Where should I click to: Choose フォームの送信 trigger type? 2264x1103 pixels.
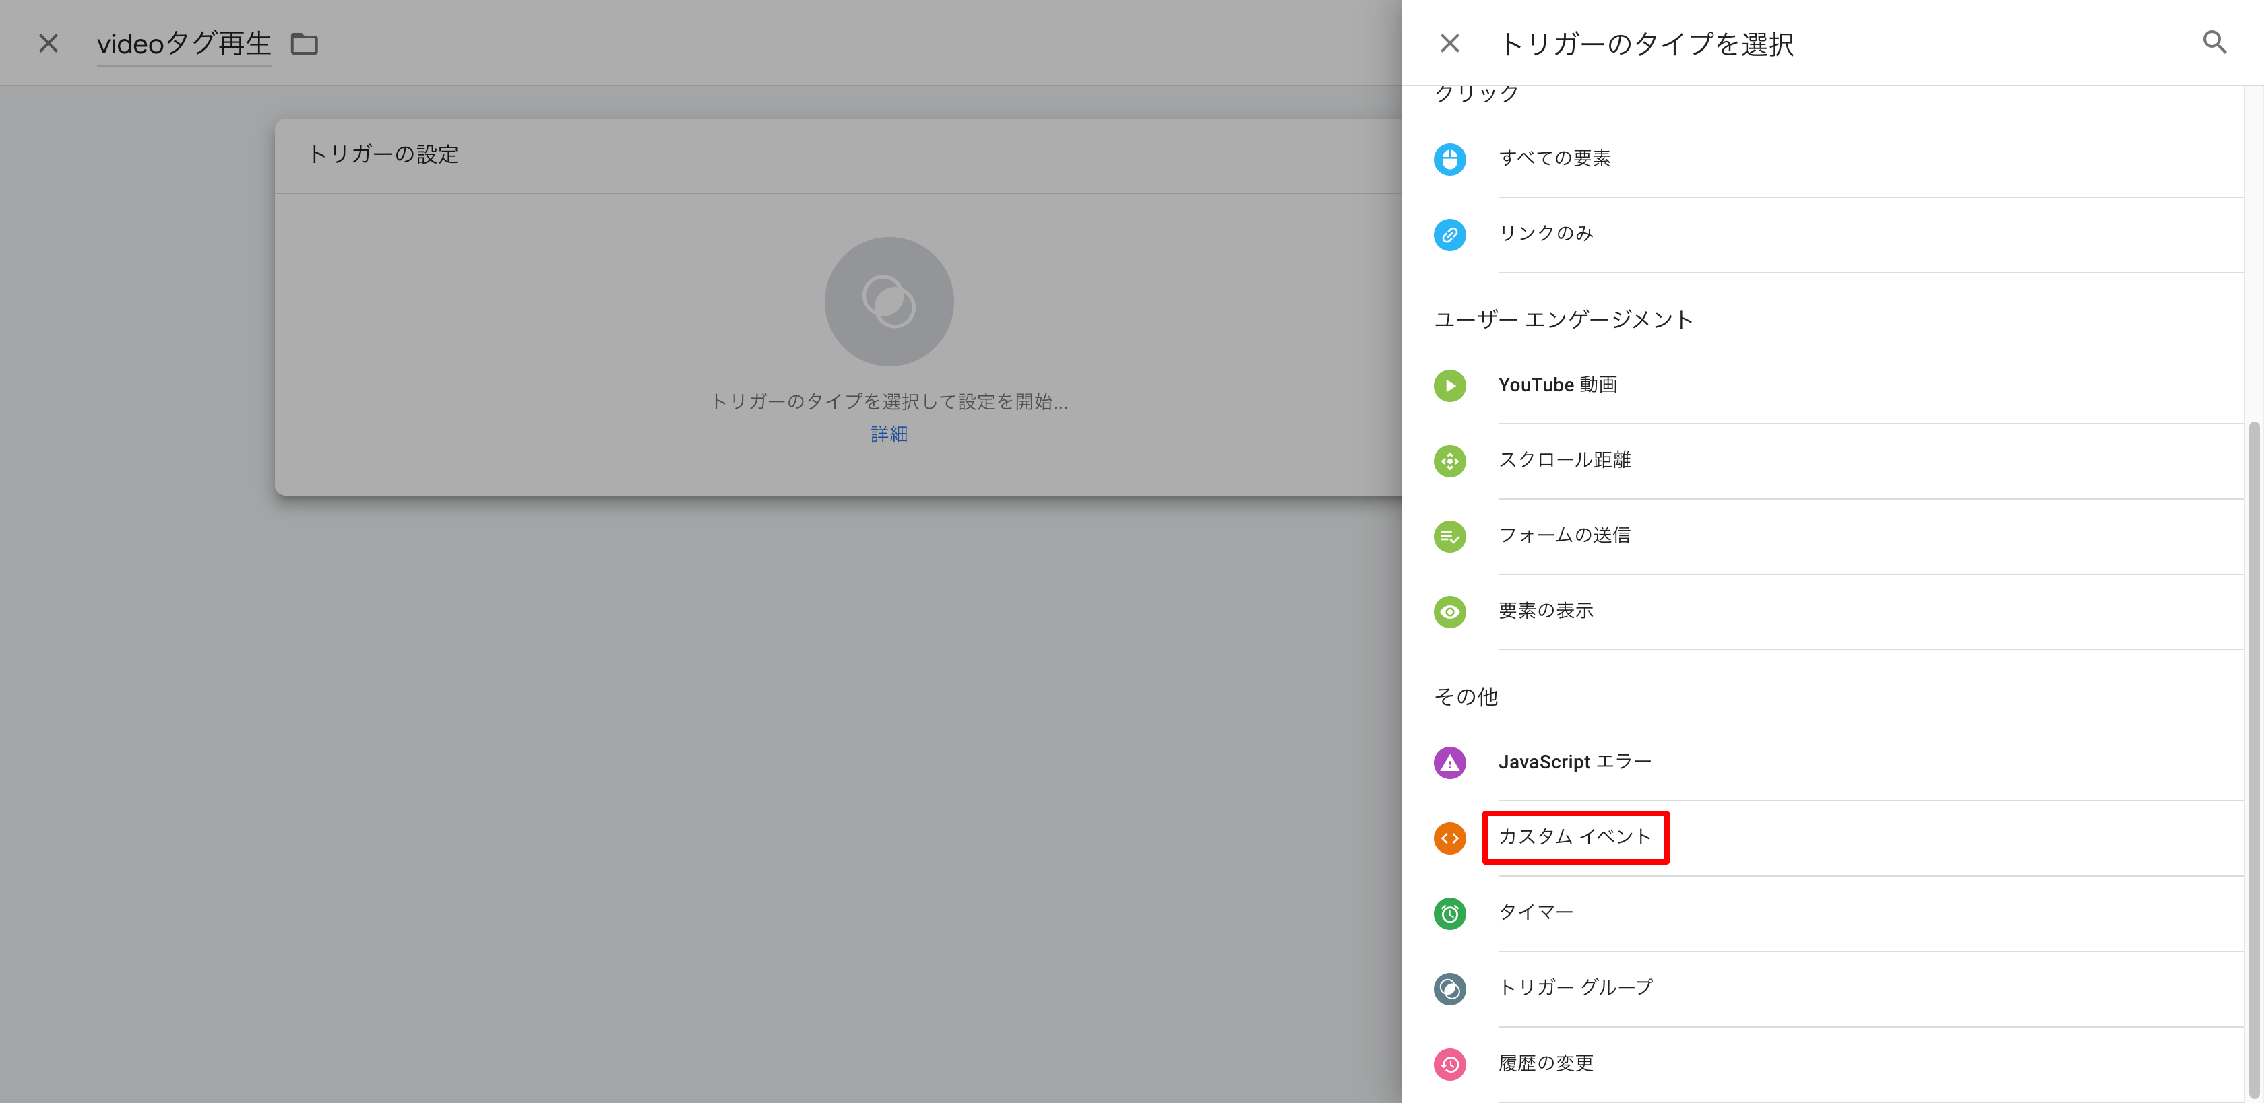[x=1839, y=537]
